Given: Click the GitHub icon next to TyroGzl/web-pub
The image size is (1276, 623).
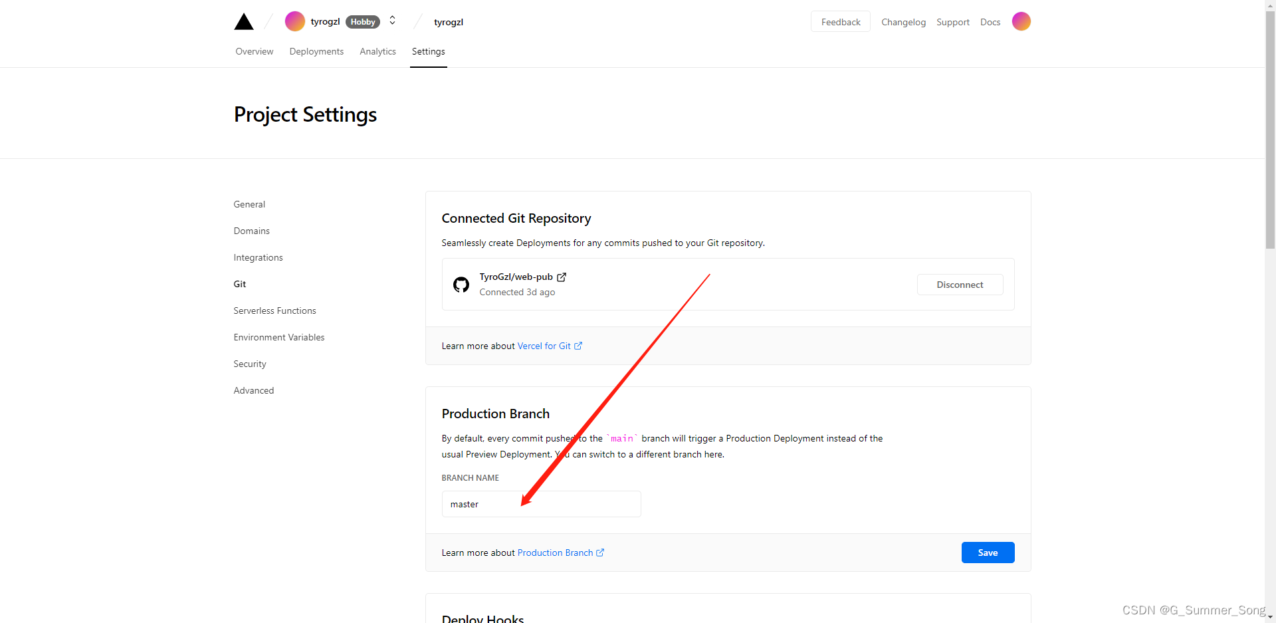Looking at the screenshot, I should click(x=461, y=285).
